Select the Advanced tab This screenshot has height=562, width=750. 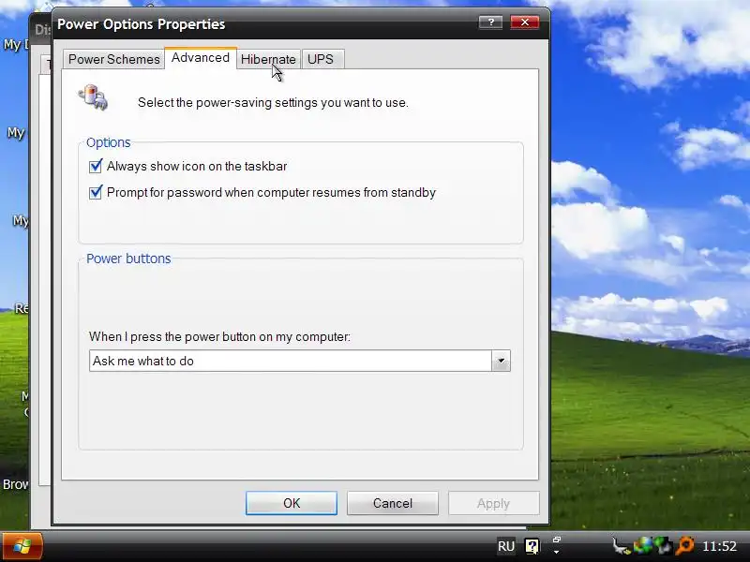201,58
